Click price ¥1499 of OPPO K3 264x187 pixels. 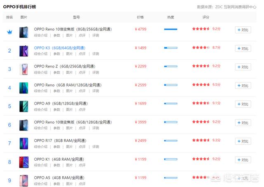[141, 48]
